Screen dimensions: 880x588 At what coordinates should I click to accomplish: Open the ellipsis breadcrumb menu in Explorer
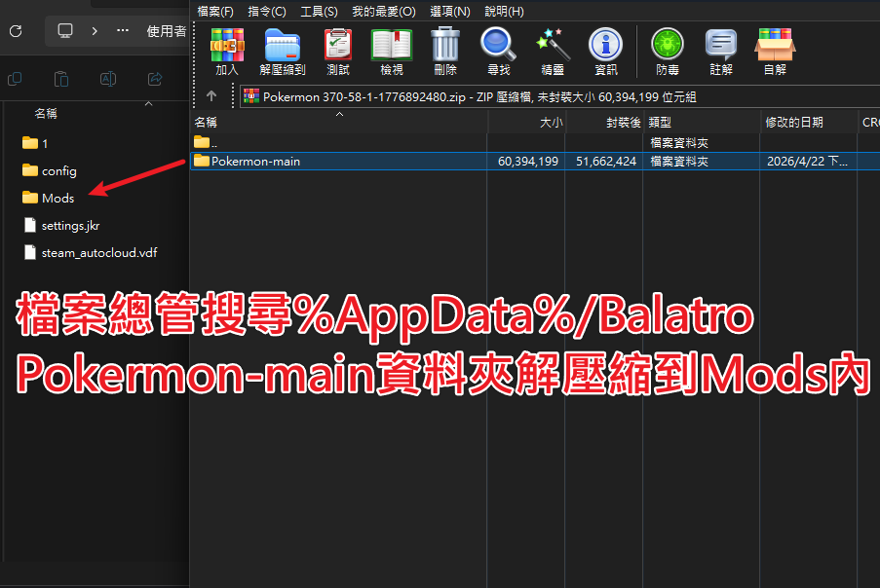click(123, 30)
